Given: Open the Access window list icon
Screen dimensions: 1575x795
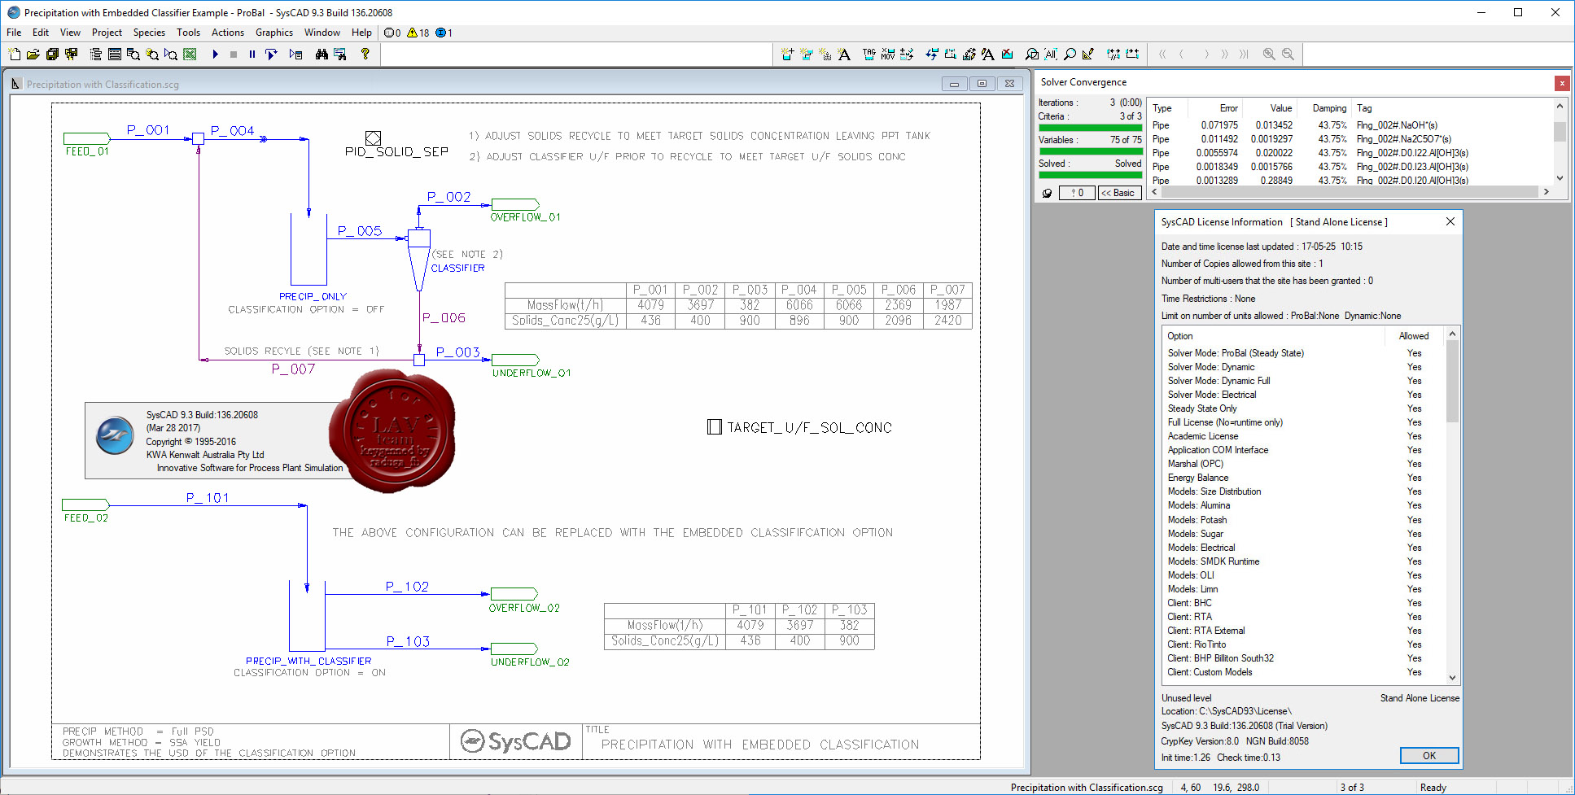Looking at the screenshot, I should click(x=115, y=55).
